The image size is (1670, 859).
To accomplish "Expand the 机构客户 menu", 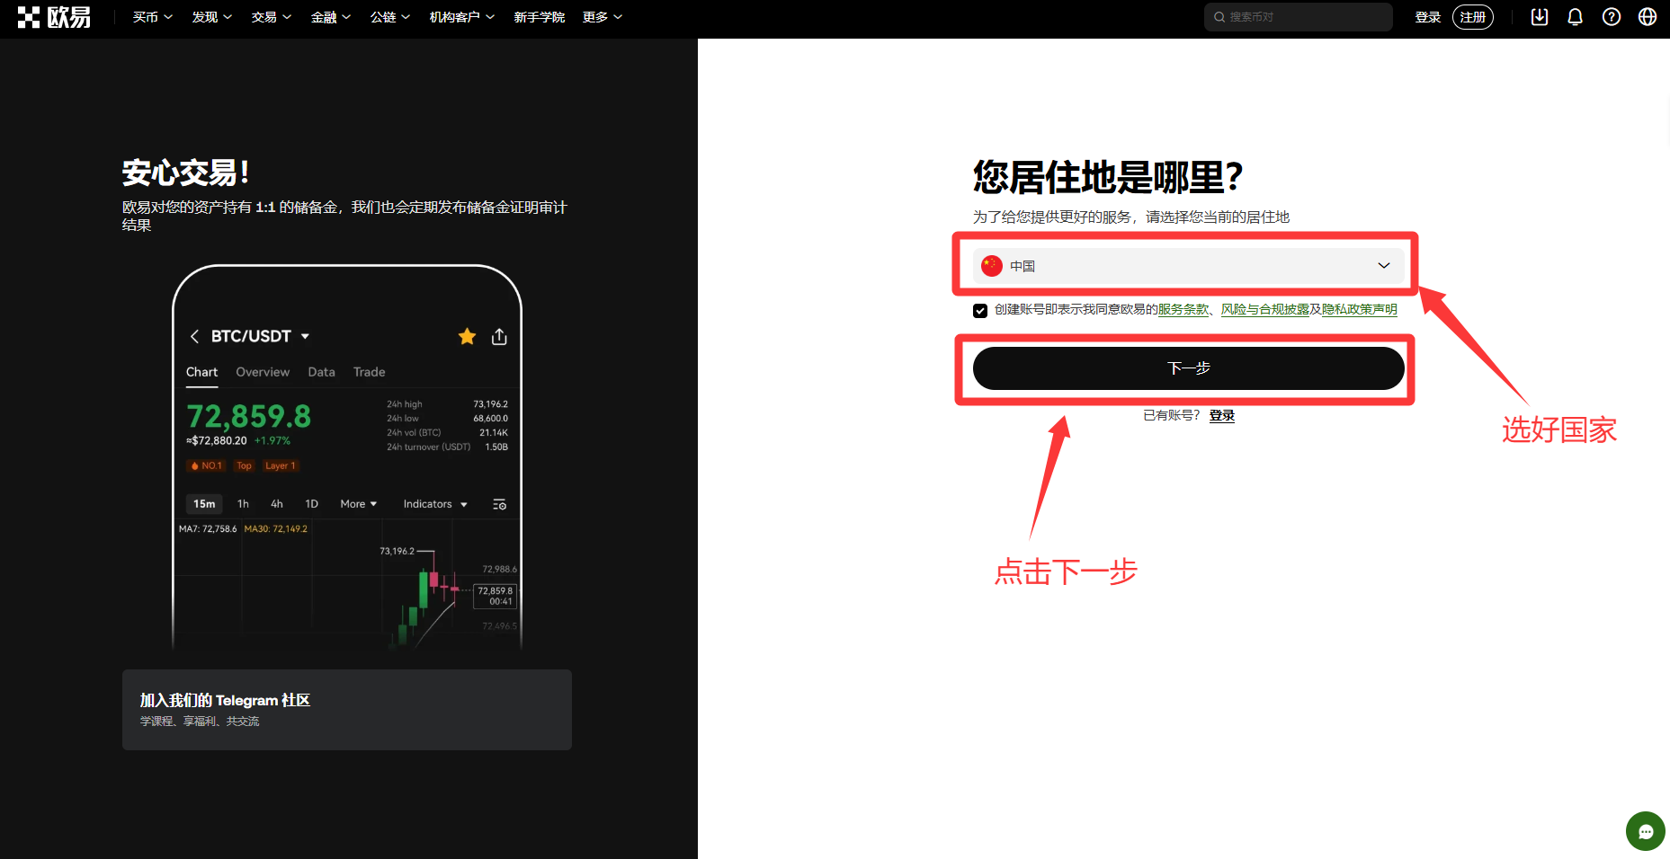I will [462, 17].
